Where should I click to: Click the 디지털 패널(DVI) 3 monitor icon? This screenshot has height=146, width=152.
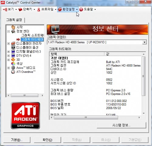(13, 52)
